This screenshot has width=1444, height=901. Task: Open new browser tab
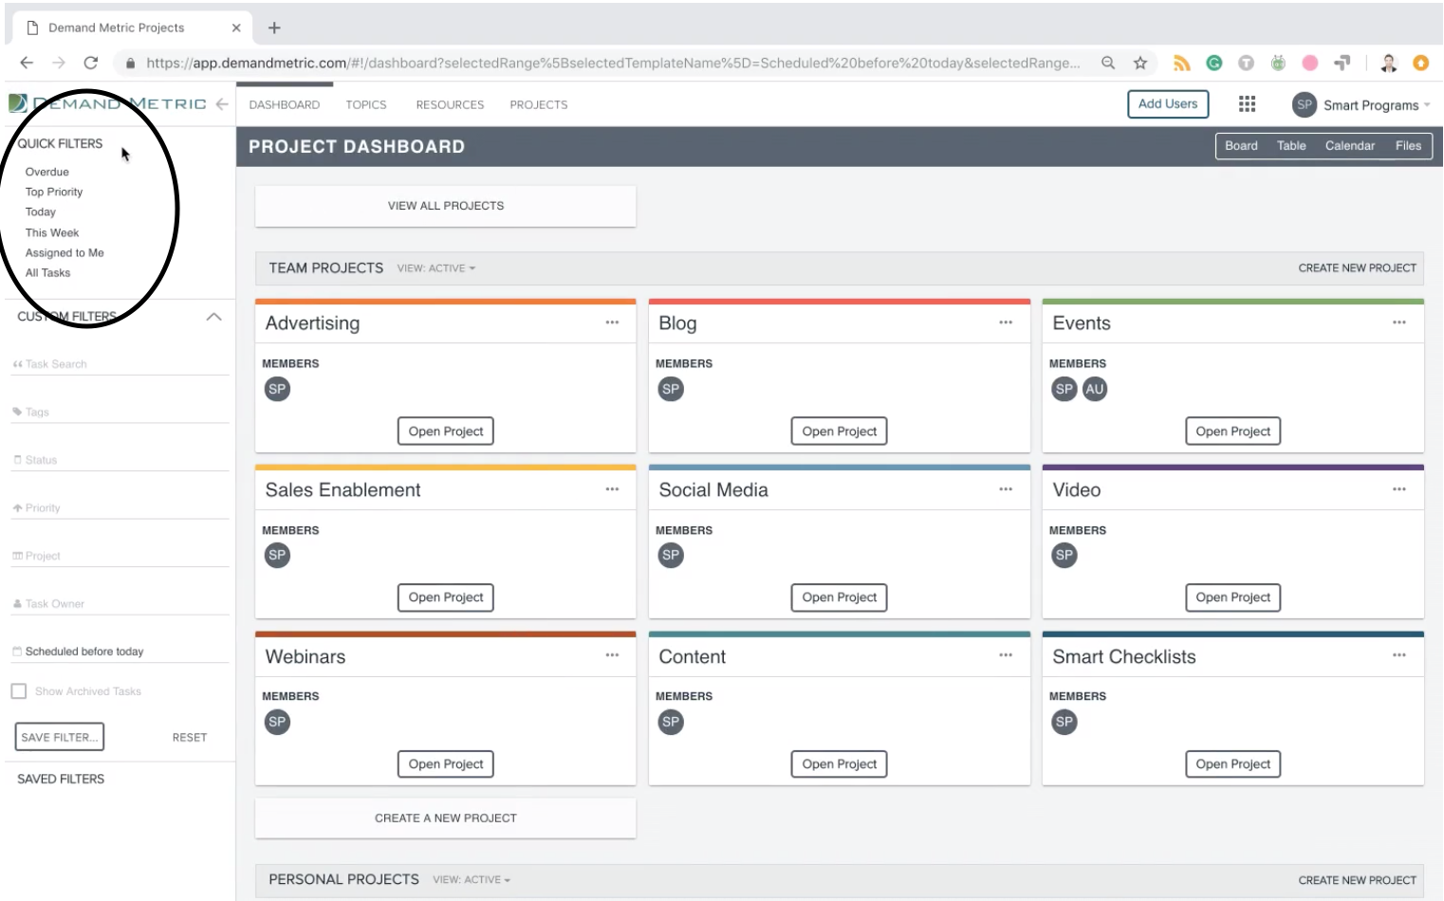pos(274,28)
